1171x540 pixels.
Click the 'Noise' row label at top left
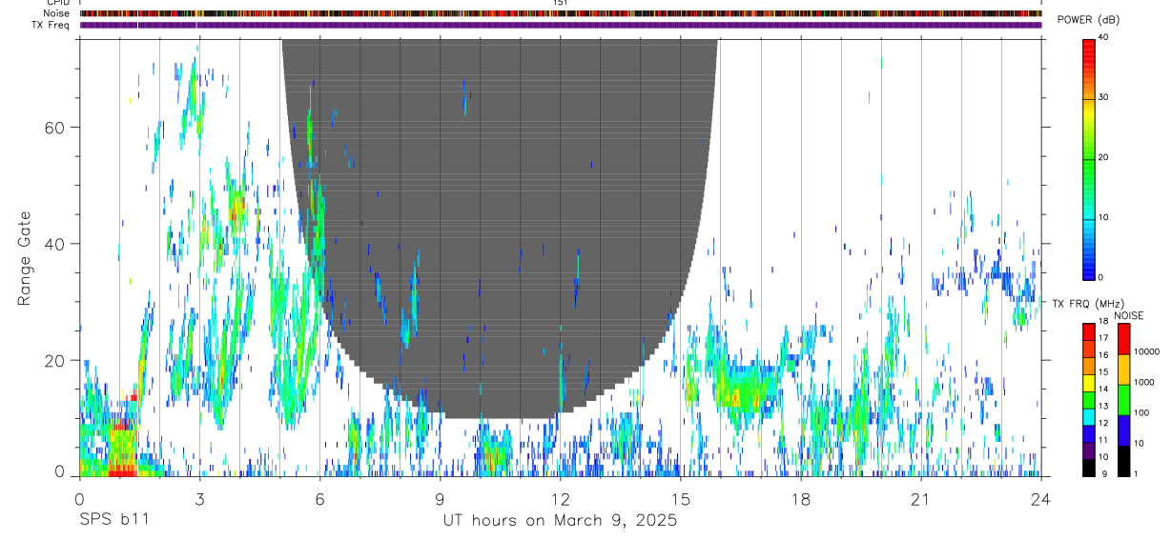(57, 14)
